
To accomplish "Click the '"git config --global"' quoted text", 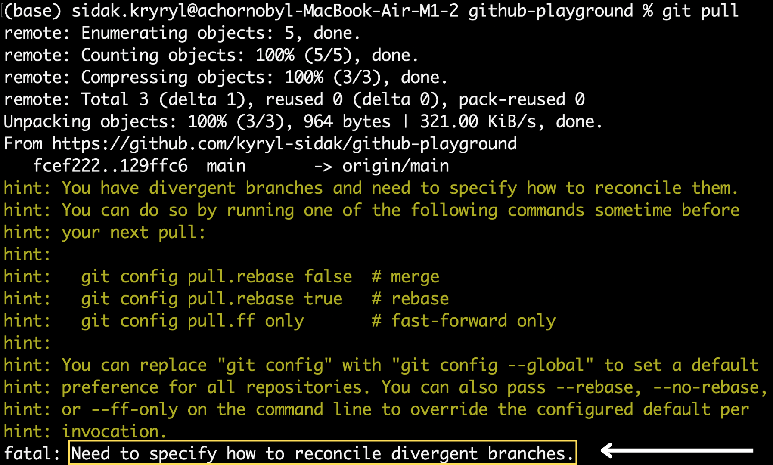I will click(x=493, y=366).
